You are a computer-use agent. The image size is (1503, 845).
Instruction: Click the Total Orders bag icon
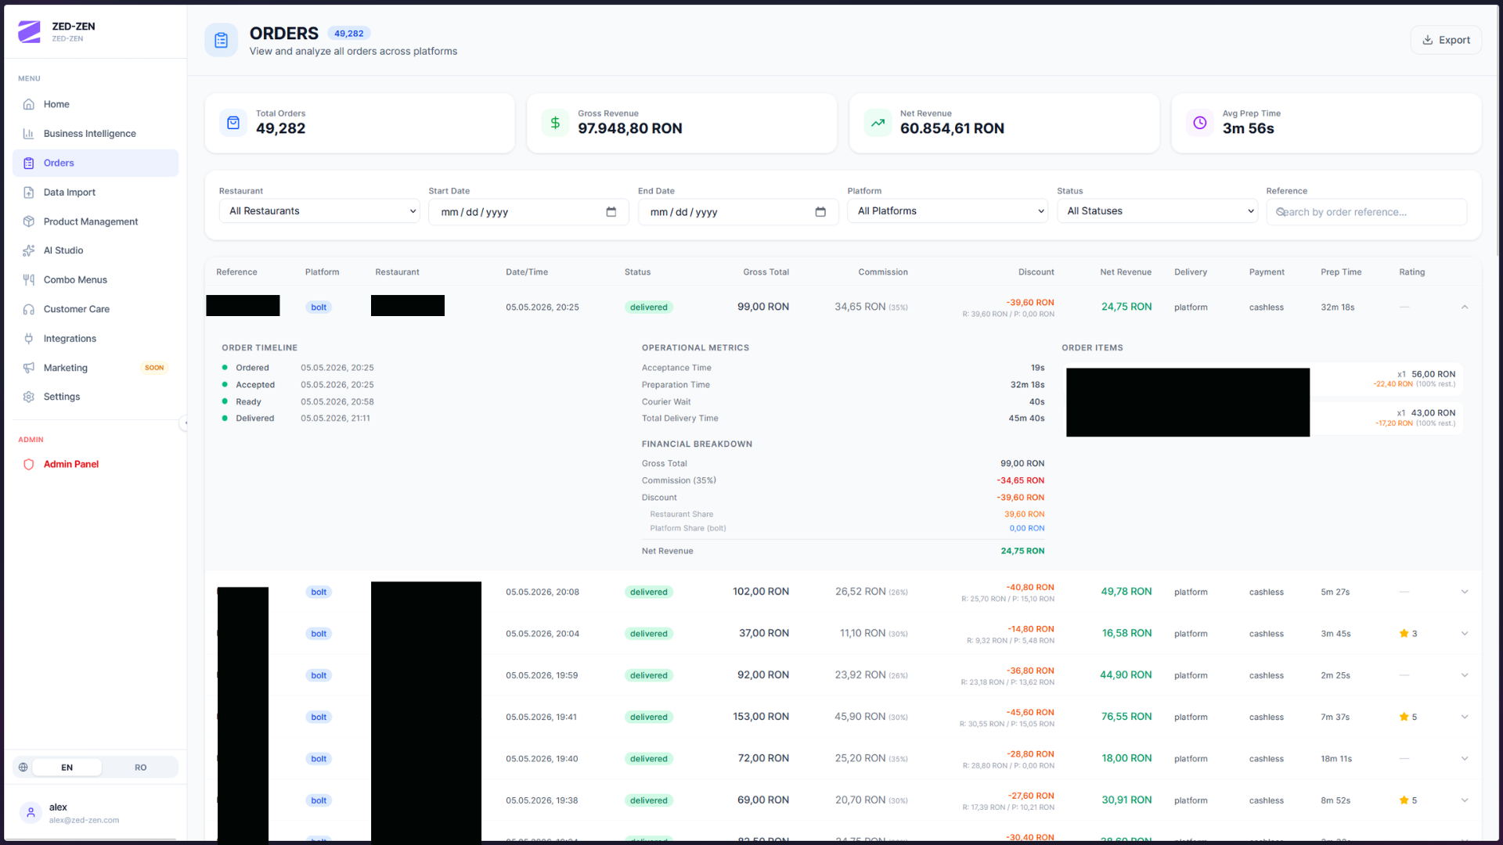pos(233,123)
